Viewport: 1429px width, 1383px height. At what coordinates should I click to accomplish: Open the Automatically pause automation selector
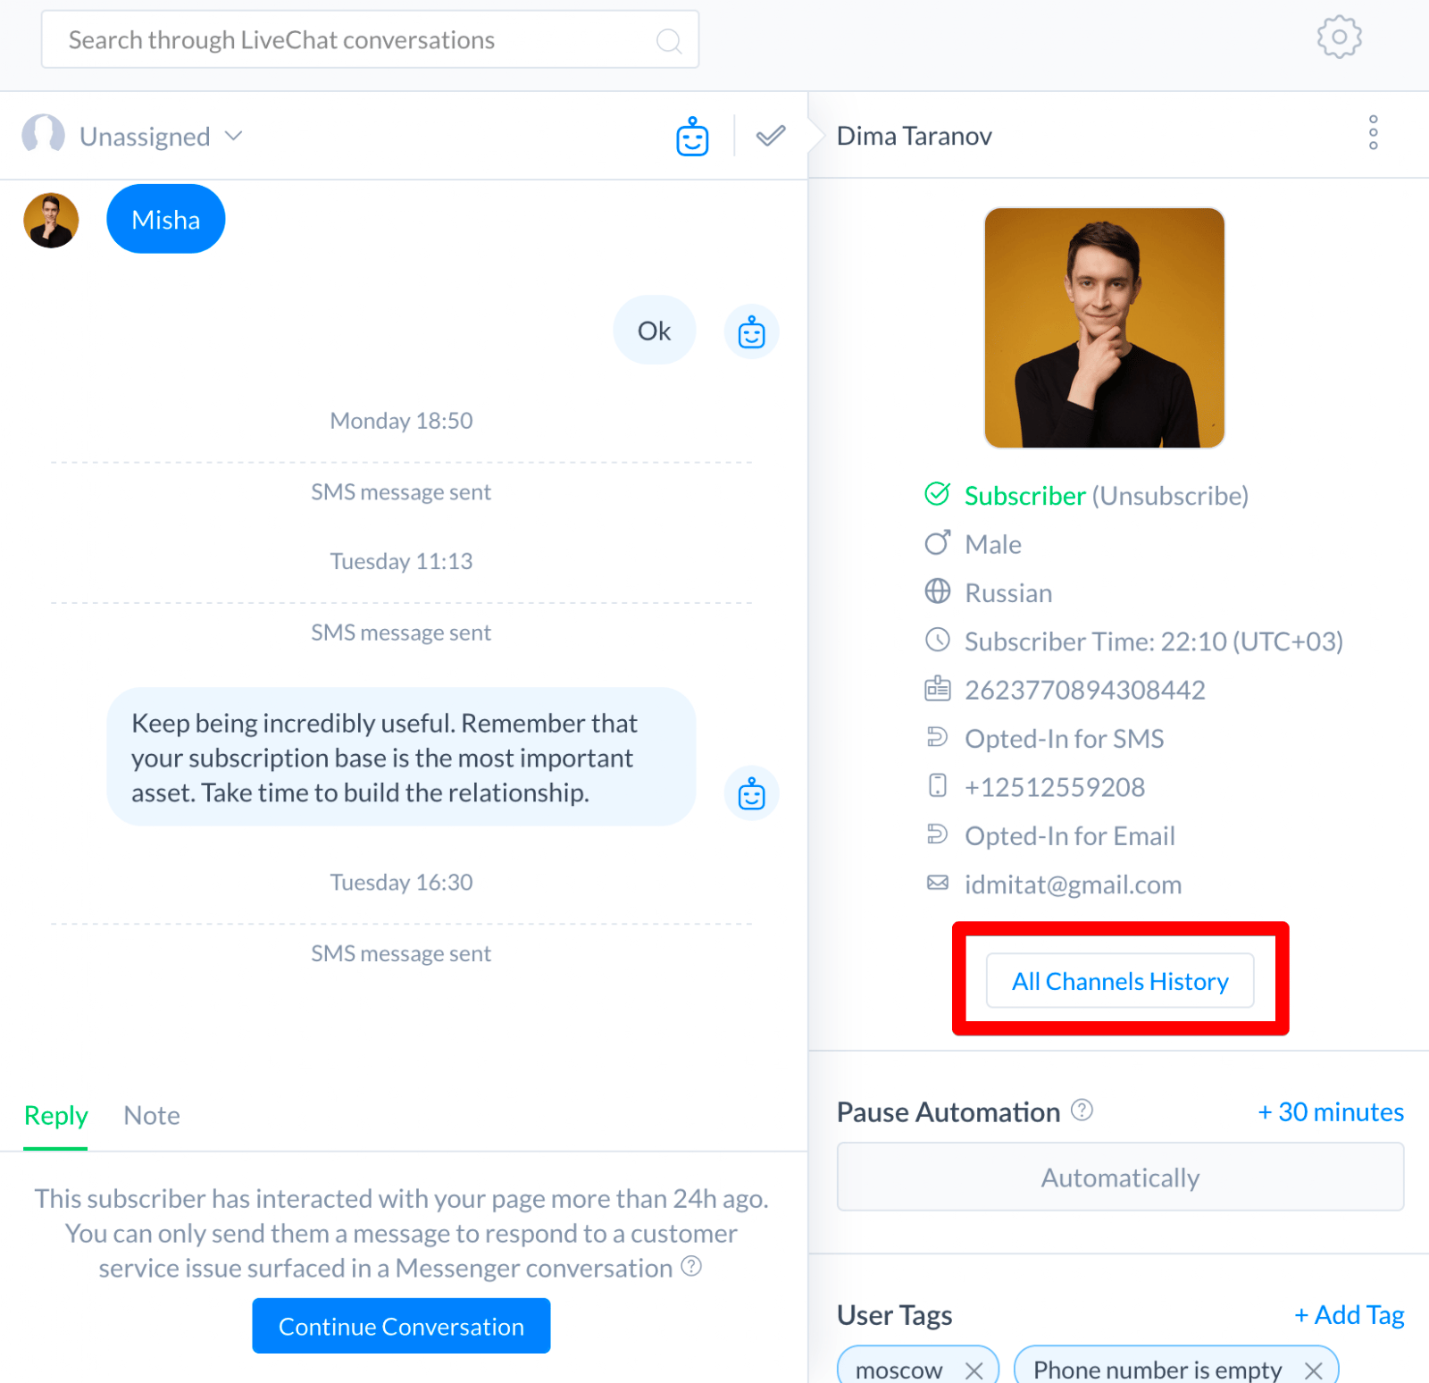coord(1120,1177)
